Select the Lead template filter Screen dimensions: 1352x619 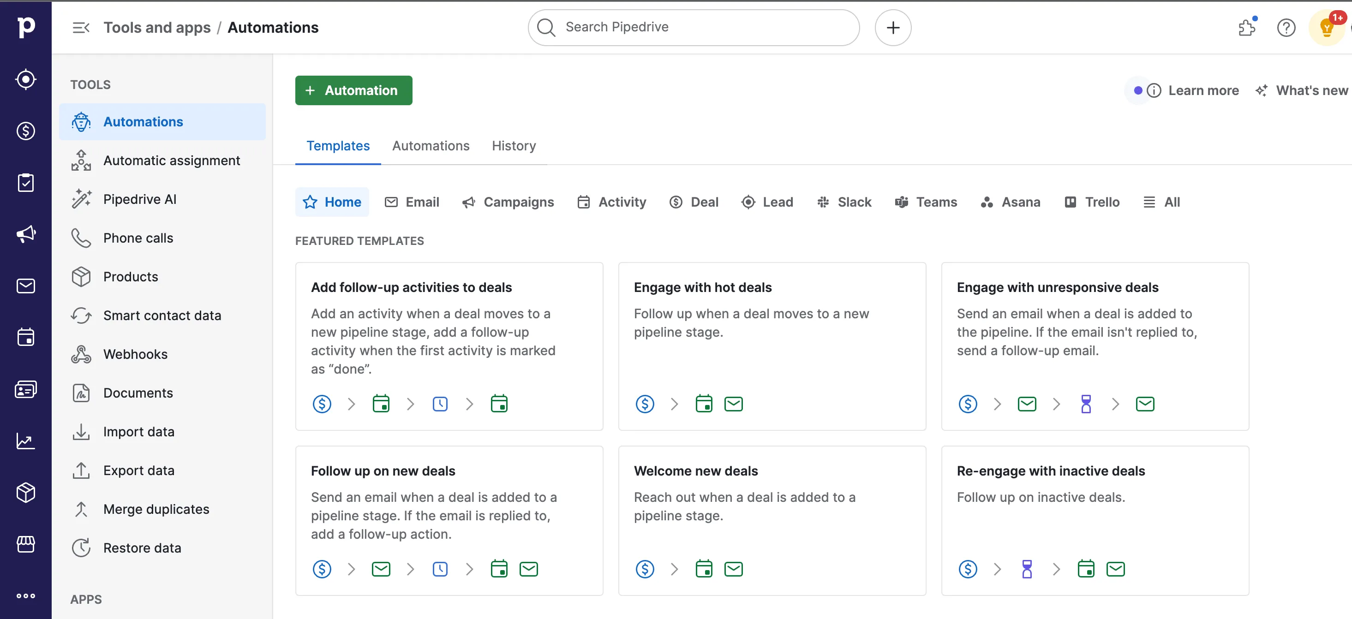coord(767,202)
